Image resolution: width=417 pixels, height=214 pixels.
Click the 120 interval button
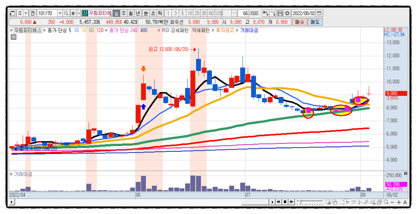pos(218,13)
